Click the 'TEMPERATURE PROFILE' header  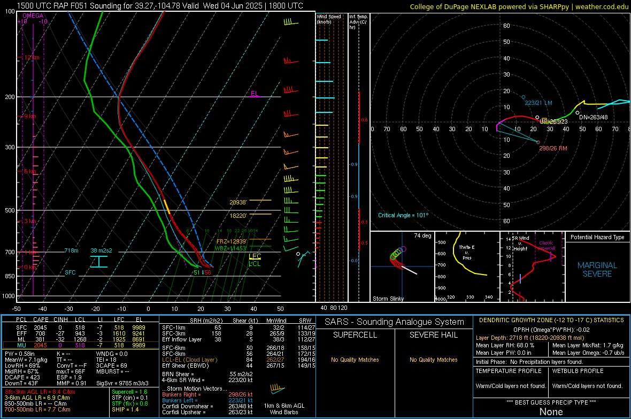pos(508,371)
